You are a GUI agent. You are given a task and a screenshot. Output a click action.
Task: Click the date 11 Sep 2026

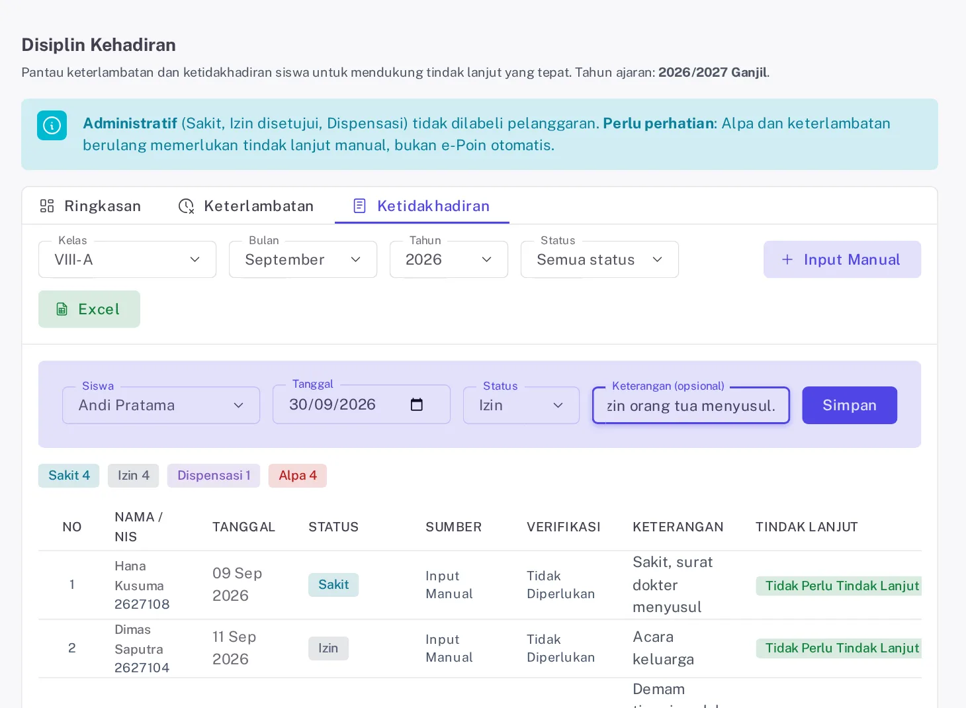point(234,648)
